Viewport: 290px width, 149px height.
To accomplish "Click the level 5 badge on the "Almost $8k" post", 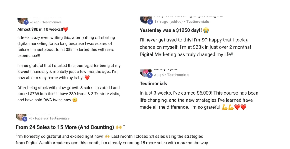I will pyautogui.click(x=26, y=22).
